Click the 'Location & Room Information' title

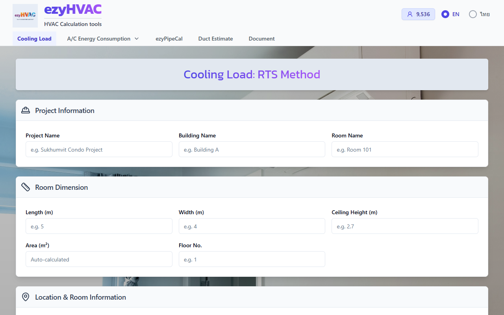tap(80, 297)
